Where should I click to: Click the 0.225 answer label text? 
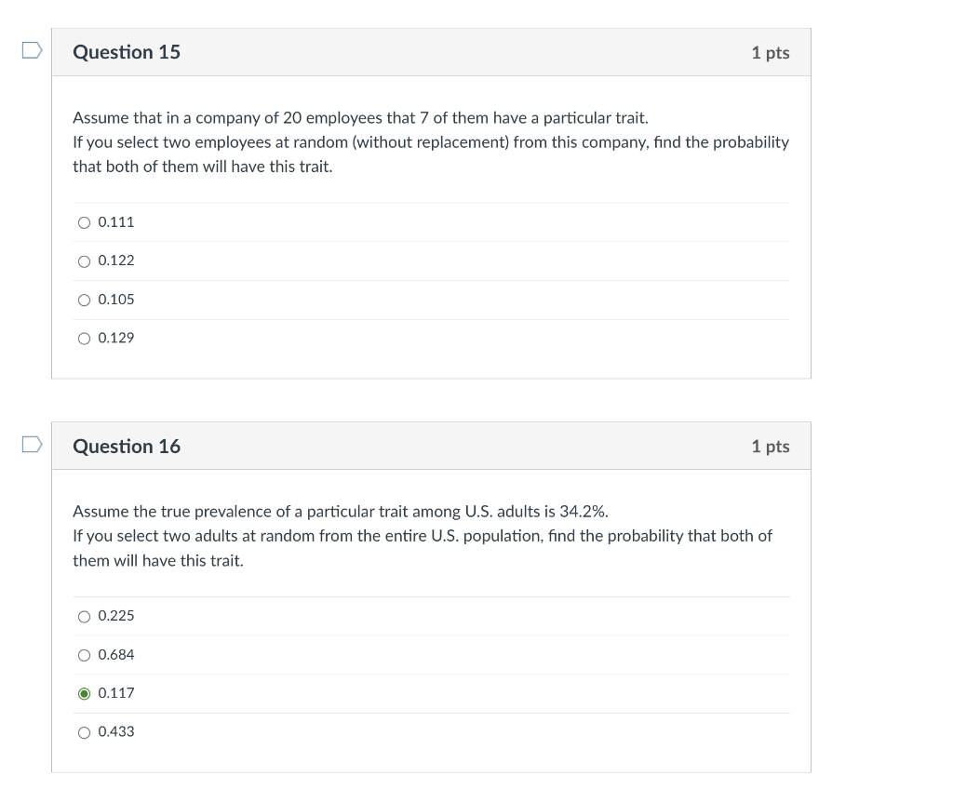coord(116,616)
